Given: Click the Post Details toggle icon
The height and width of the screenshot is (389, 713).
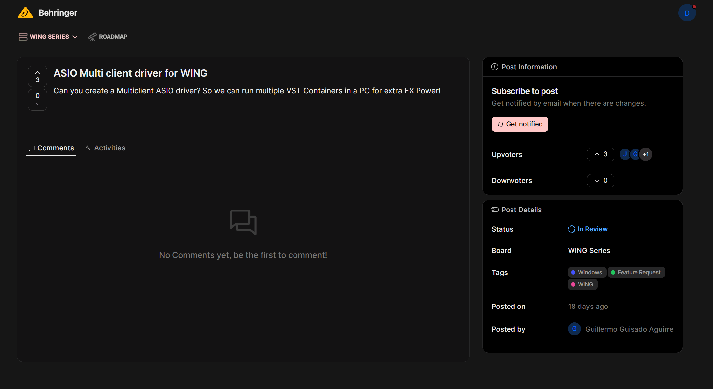Looking at the screenshot, I should (495, 210).
